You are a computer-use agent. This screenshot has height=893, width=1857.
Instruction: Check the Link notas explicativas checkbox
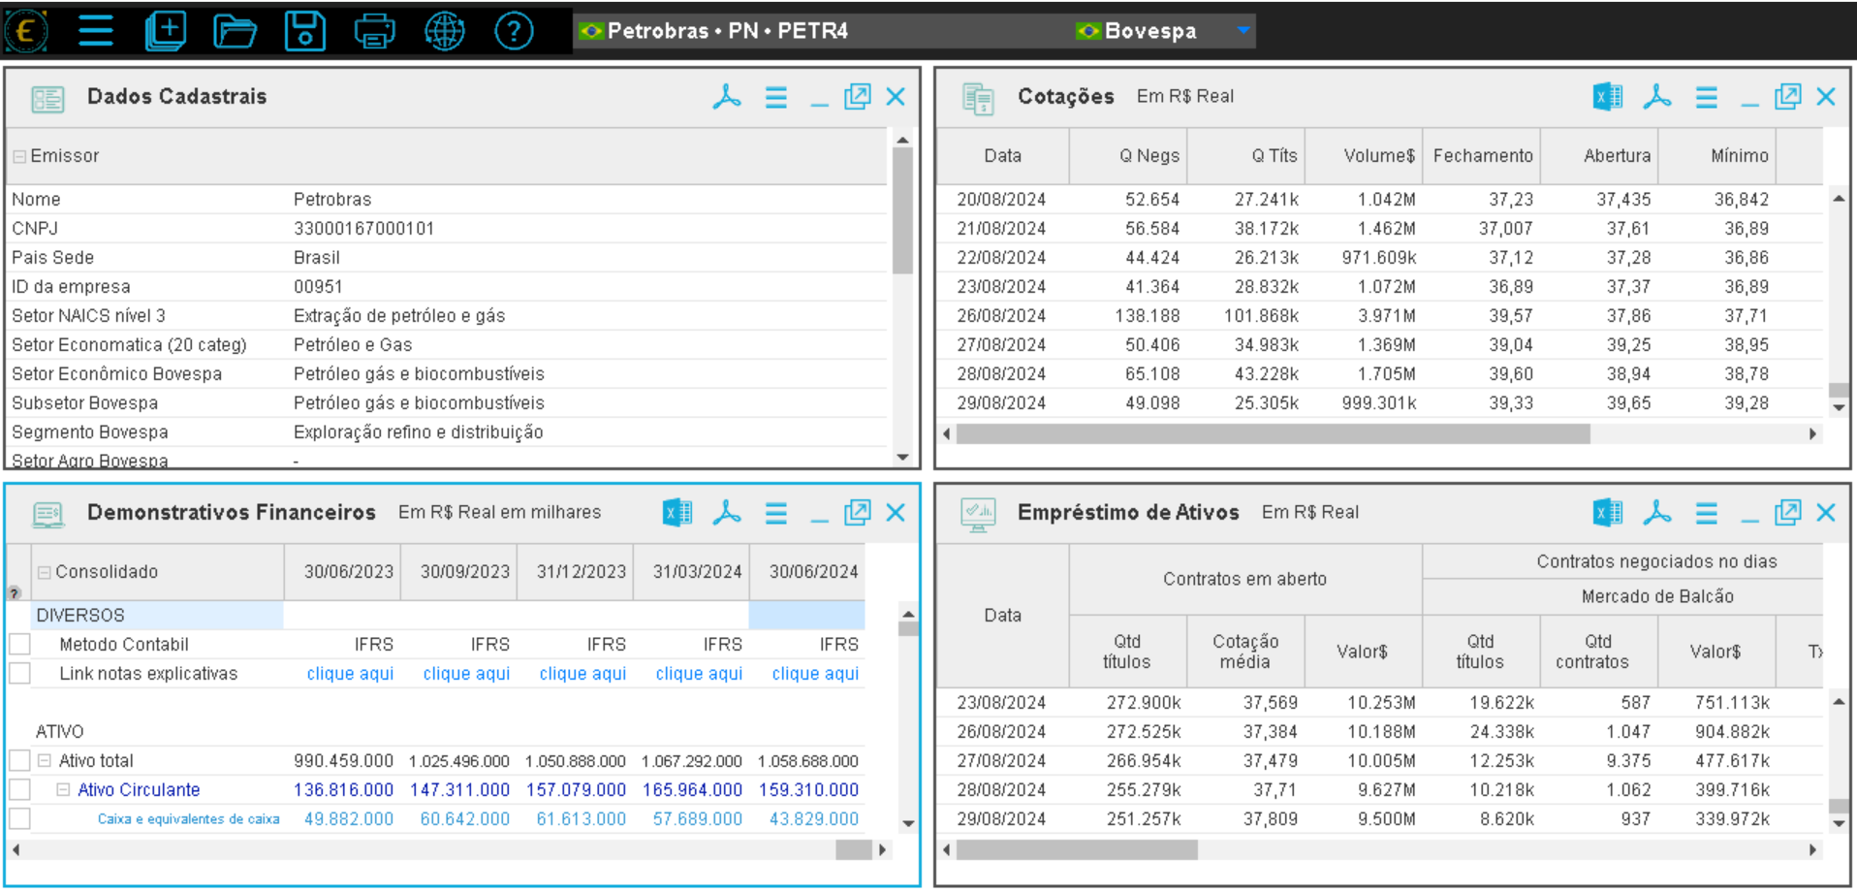click(19, 673)
